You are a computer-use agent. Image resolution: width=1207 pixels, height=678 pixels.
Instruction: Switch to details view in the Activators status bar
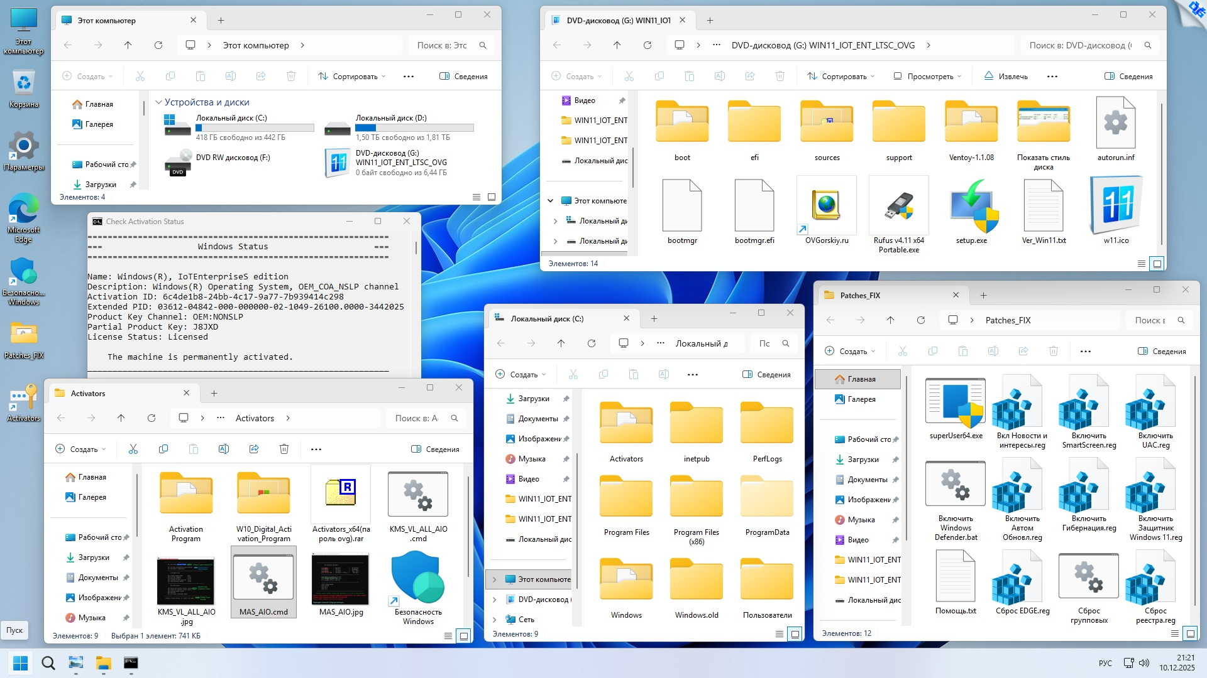tap(448, 636)
